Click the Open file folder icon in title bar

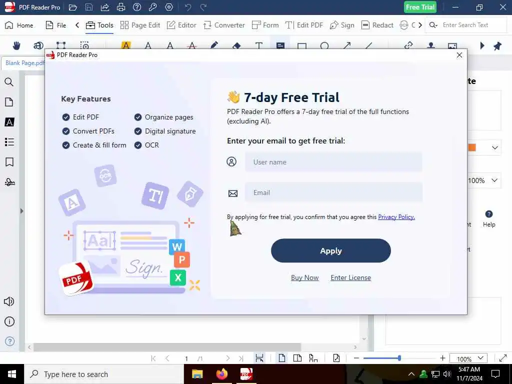pos(73,7)
